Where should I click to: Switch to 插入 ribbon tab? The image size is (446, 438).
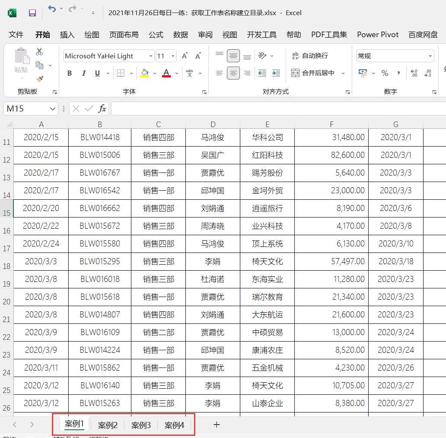click(67, 35)
